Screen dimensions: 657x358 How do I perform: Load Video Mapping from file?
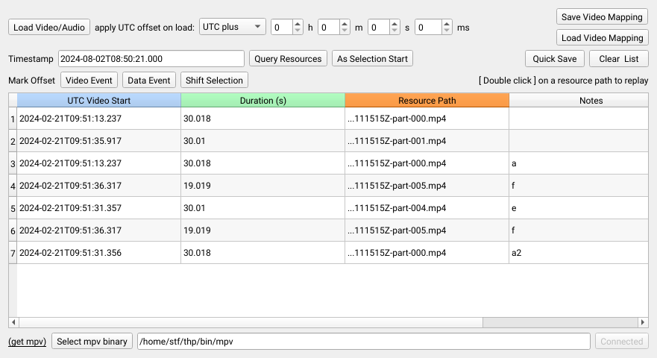coord(602,38)
